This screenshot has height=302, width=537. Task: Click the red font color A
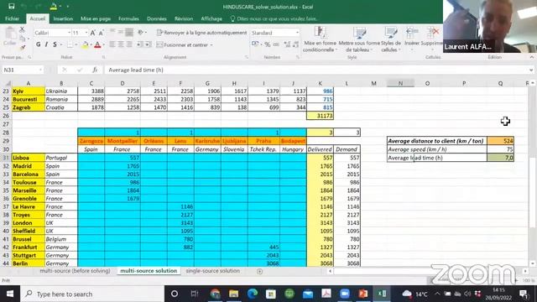(x=97, y=44)
